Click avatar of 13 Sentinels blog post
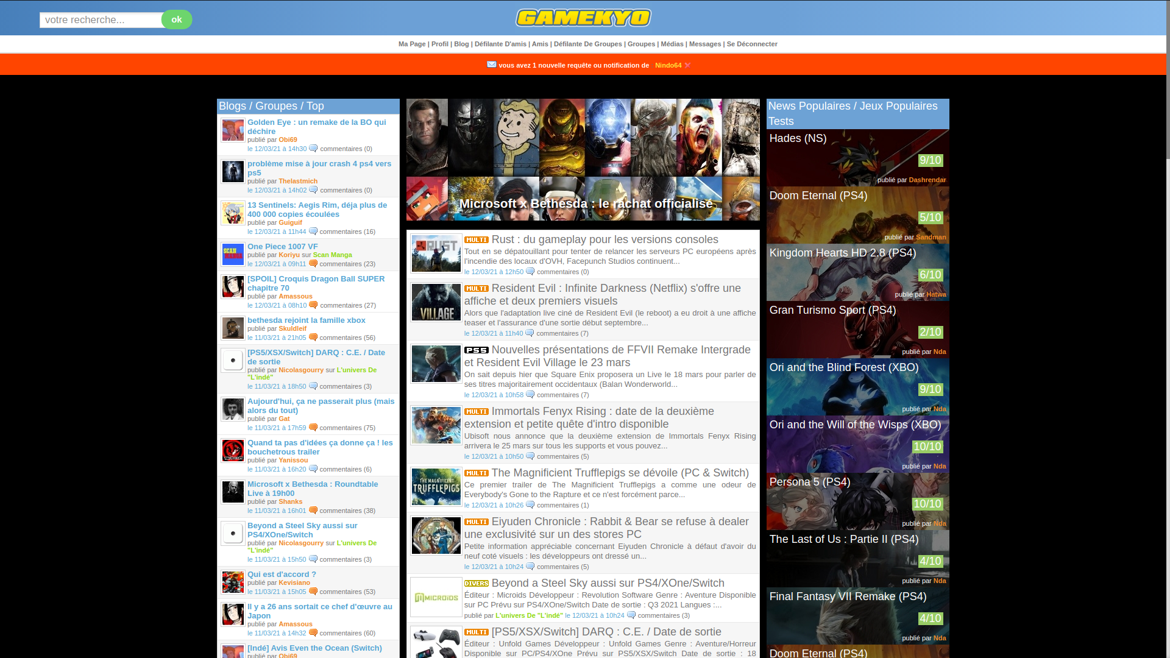 (233, 213)
